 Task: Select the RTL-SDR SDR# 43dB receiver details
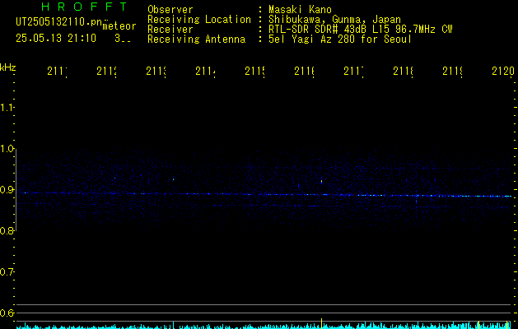[x=361, y=30]
